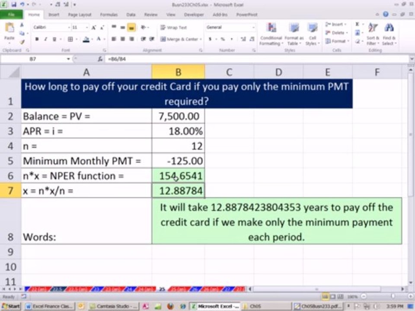Screen dimensions: 415x311
Task: Open Sort & Filter menu
Action: coord(373,34)
